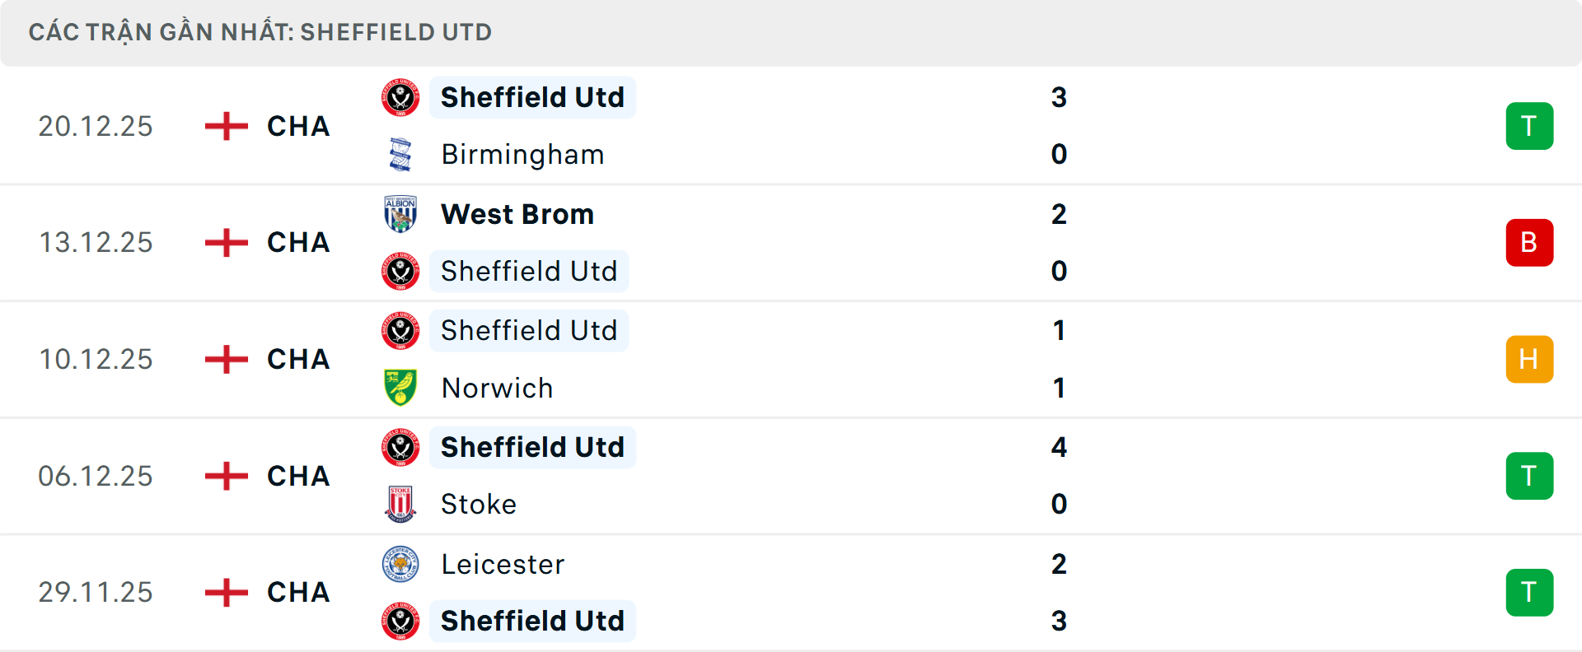Viewport: 1582px width, 652px height.
Task: Open the Norwich team name
Action: (498, 388)
